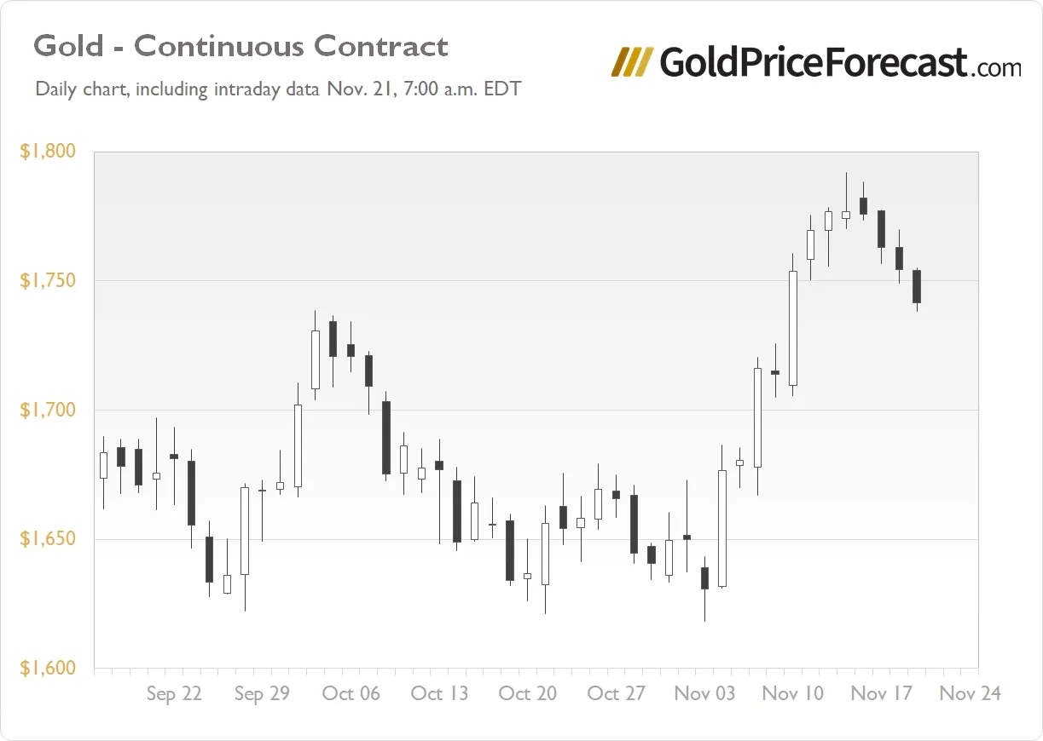1043x741 pixels.
Task: Select the $1,600 price axis label
Action: (x=48, y=669)
